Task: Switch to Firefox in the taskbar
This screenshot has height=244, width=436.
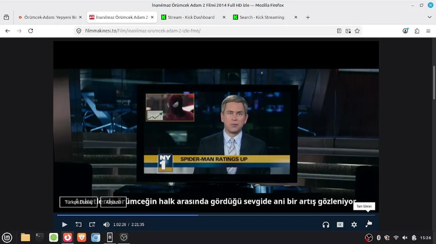Action: tap(68, 238)
